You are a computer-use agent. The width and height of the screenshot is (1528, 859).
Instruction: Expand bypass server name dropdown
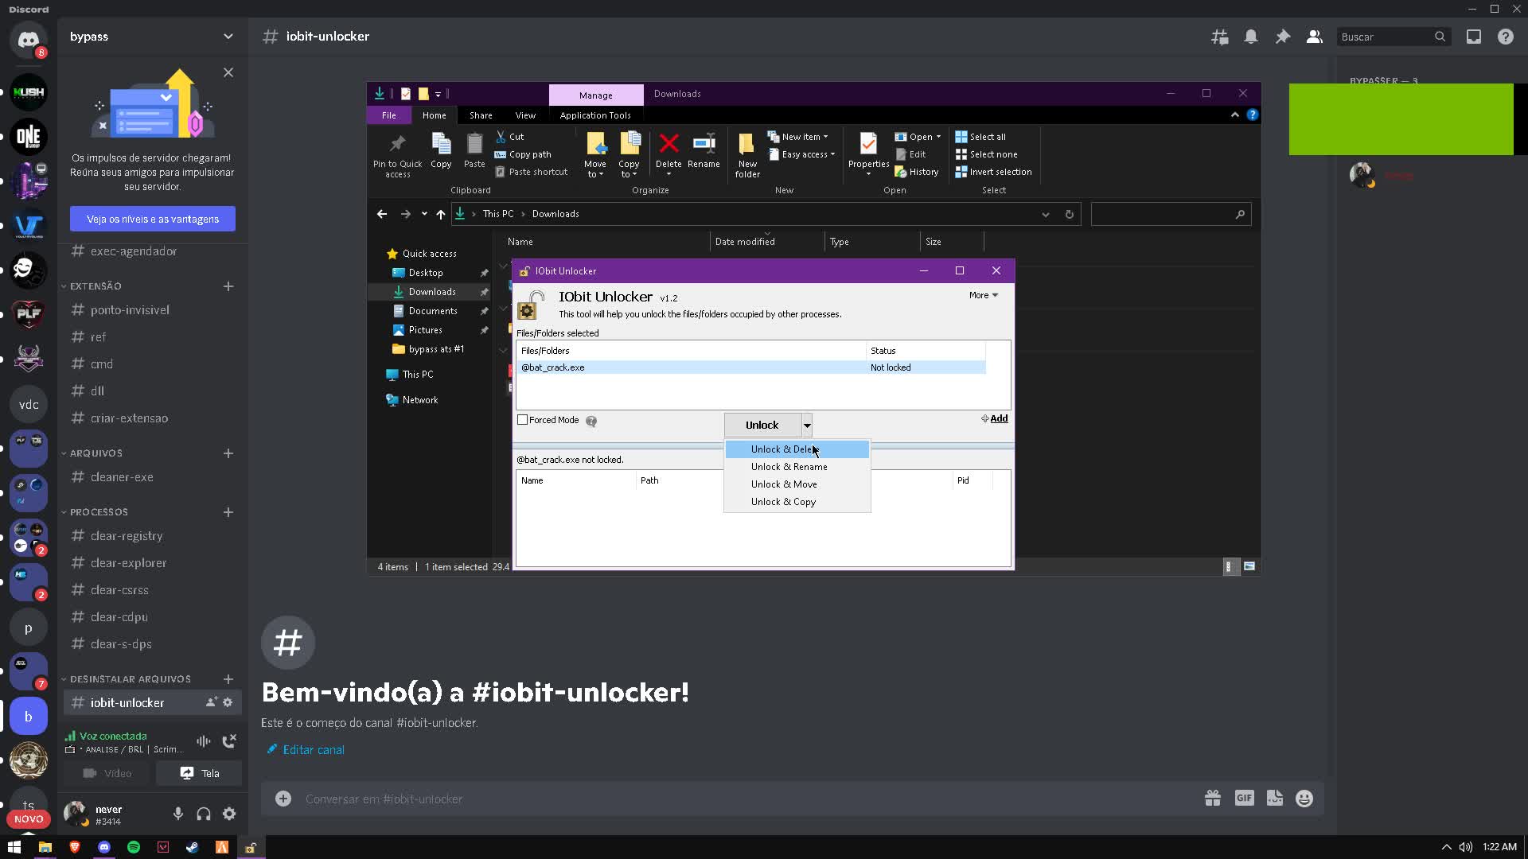[x=228, y=37]
